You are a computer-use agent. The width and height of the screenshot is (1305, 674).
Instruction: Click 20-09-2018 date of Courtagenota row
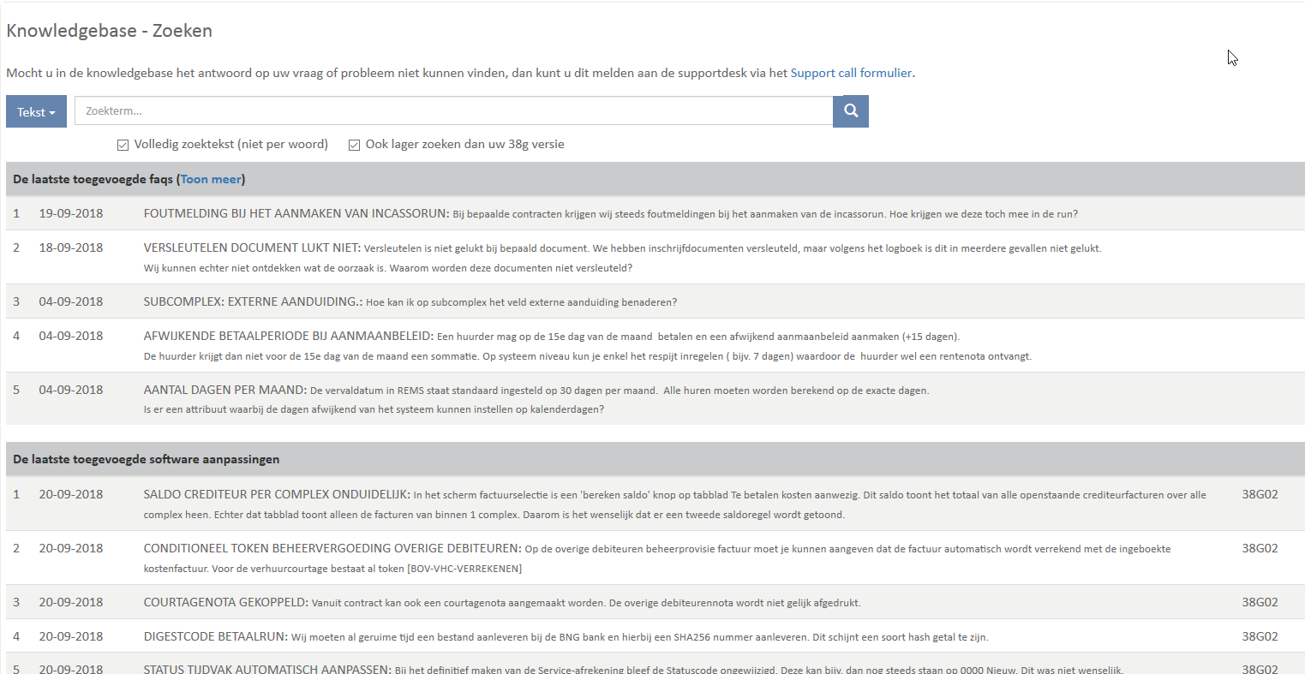click(71, 602)
